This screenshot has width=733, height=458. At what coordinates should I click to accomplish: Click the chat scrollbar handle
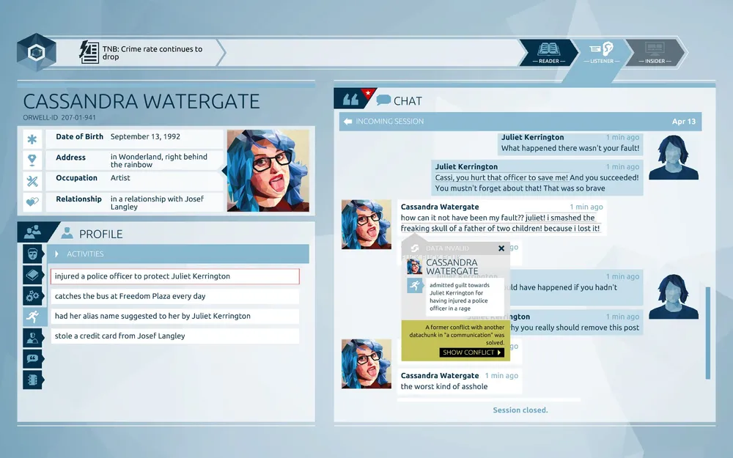coord(708,333)
